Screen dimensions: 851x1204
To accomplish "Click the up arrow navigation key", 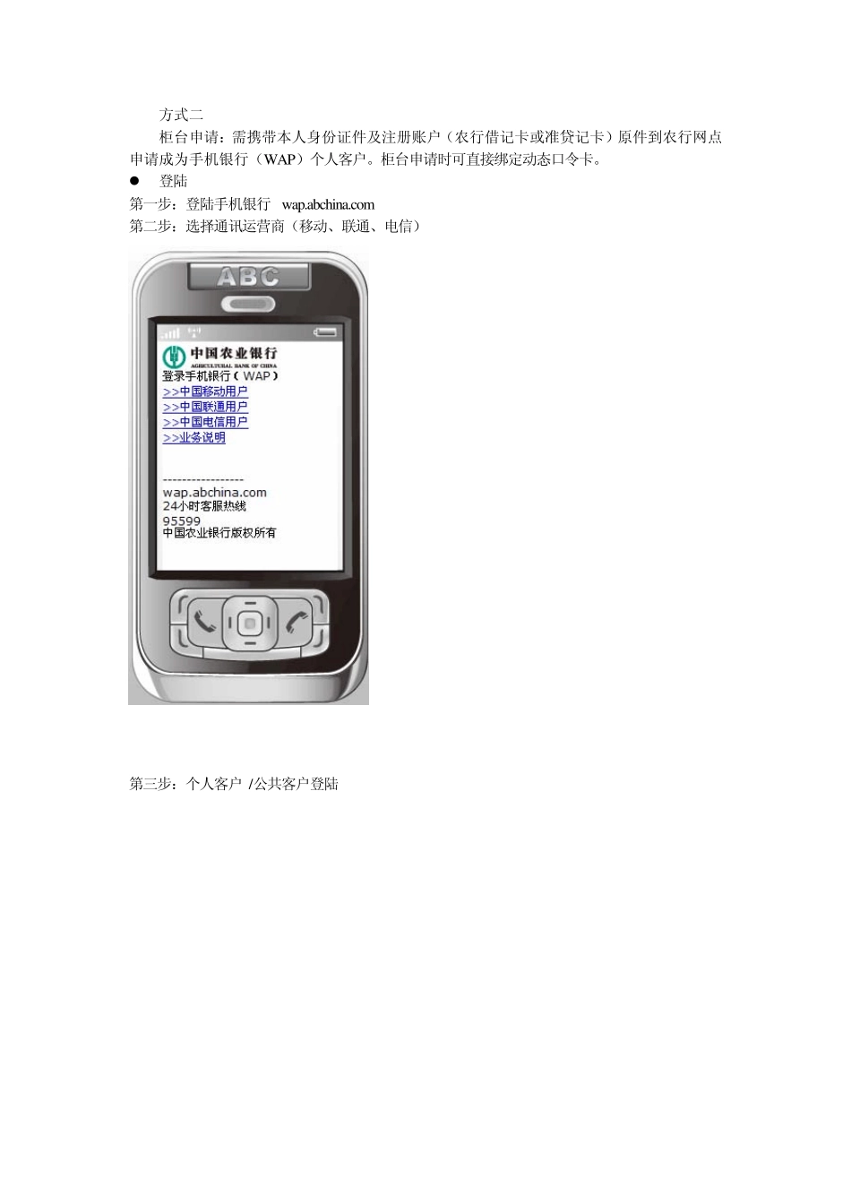I will click(x=250, y=601).
